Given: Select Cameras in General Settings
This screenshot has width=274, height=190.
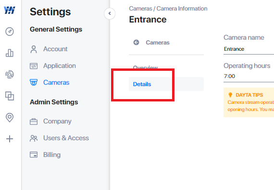Looking at the screenshot, I should pos(50,82).
